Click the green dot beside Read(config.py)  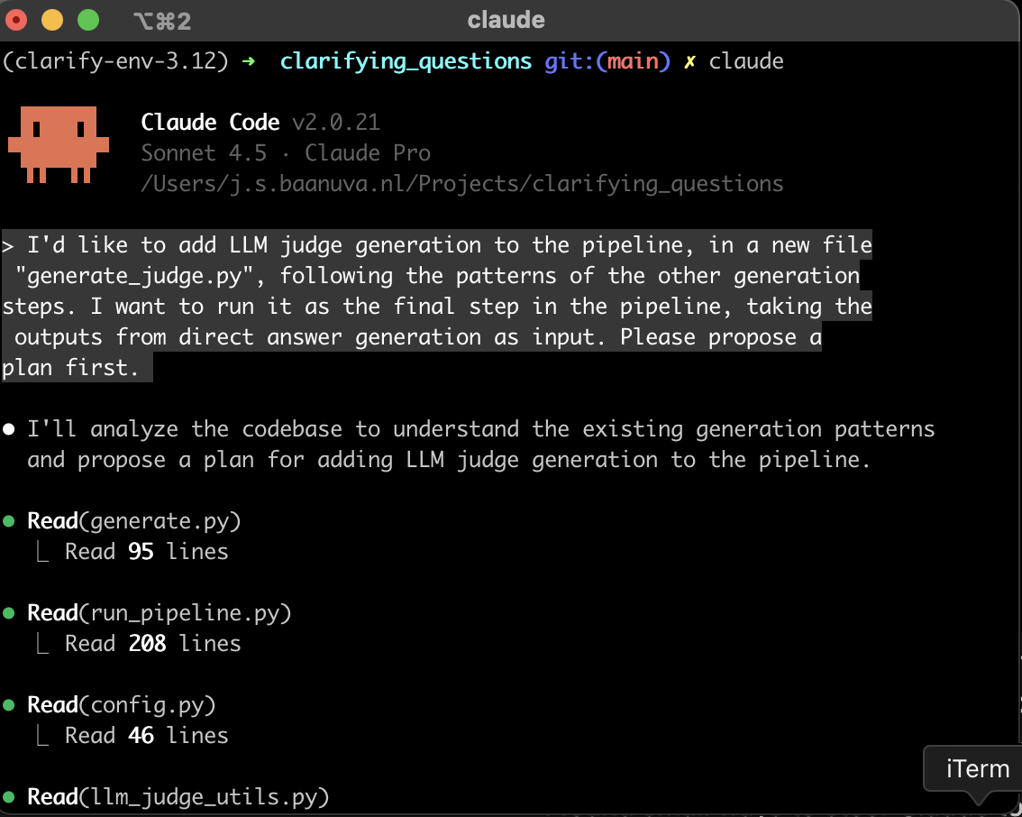pos(10,705)
